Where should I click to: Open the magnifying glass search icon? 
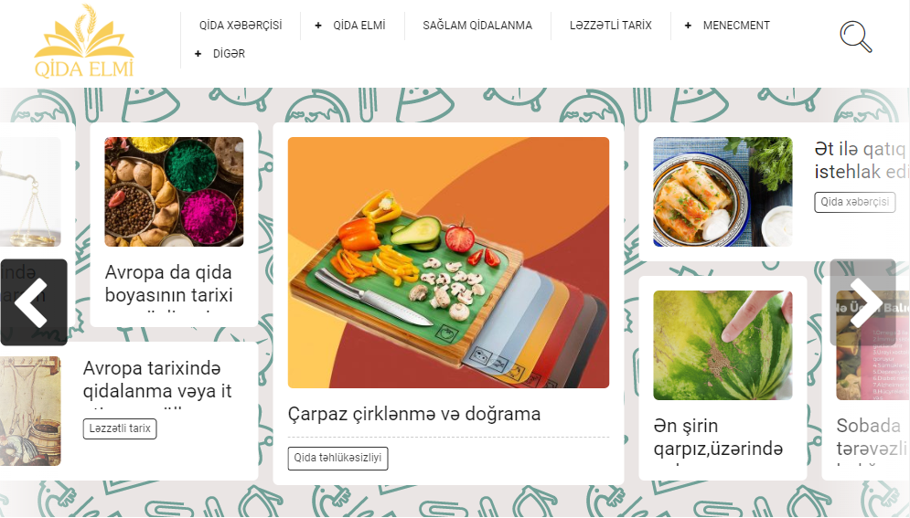click(856, 37)
